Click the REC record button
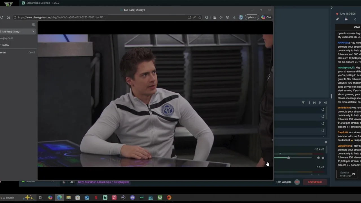Screen dimensions: 361x203 297,182
